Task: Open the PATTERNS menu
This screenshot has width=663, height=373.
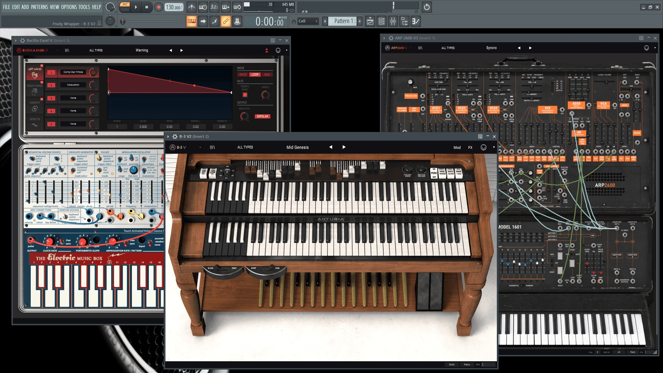Action: pos(39,7)
